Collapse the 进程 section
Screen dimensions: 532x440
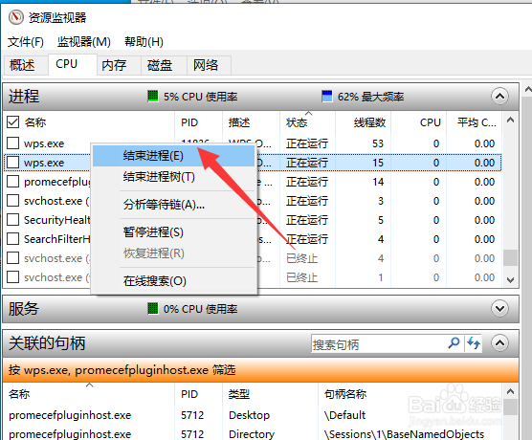tap(499, 97)
